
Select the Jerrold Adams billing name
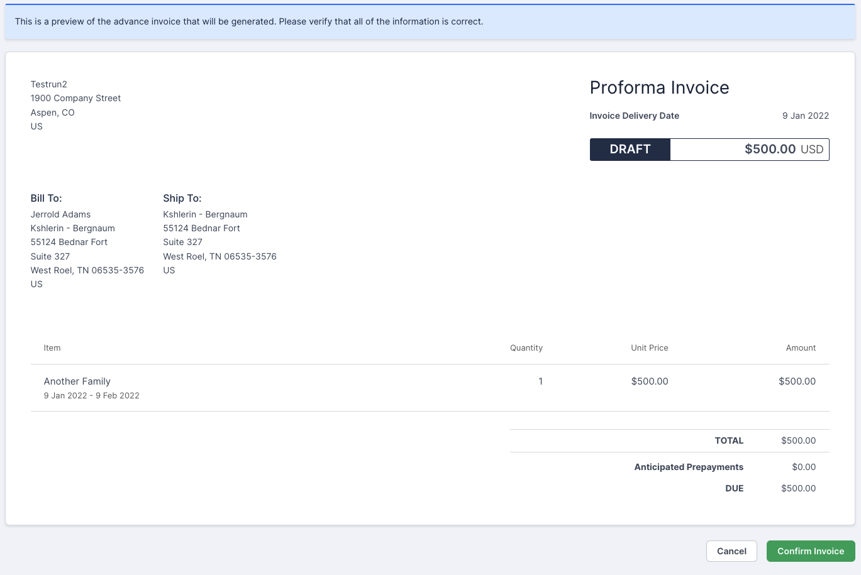click(60, 215)
